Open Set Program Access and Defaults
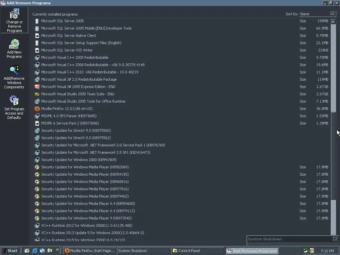The height and width of the screenshot is (255, 340). (14, 107)
